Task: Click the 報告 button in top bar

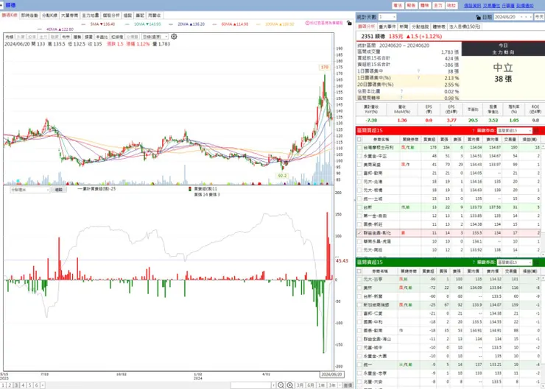Action: point(411,5)
